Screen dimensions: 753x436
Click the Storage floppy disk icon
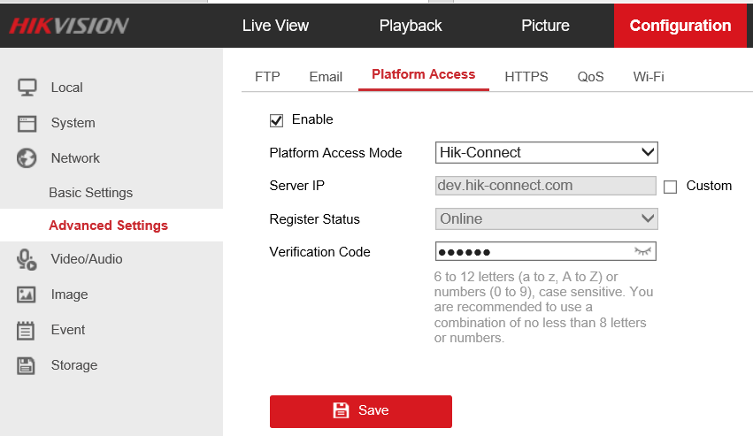(27, 365)
